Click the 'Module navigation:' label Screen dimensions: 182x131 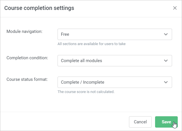pos(24,31)
